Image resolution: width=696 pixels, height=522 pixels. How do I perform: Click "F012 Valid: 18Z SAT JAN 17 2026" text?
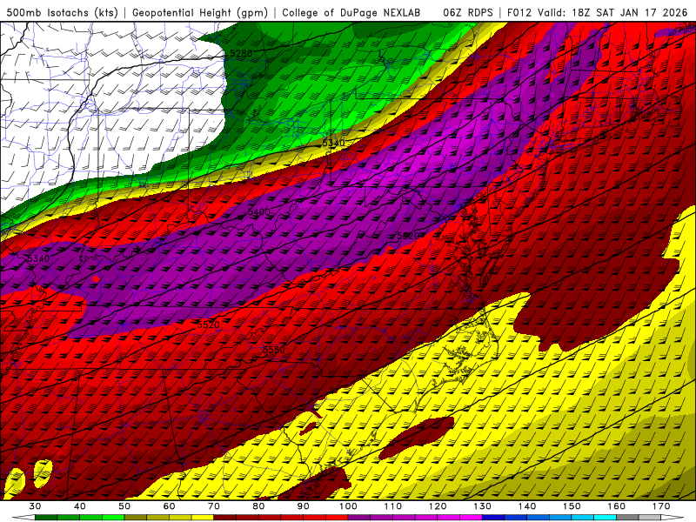[x=597, y=12]
